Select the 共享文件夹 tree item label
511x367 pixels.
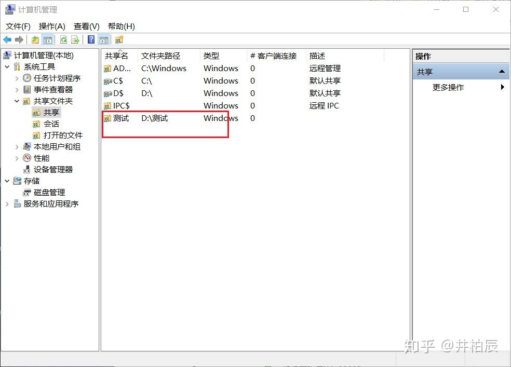point(53,101)
